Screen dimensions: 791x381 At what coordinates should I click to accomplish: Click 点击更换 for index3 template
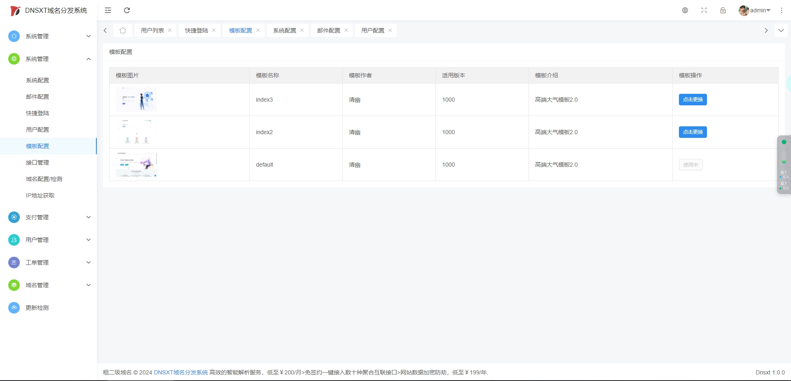pyautogui.click(x=693, y=100)
